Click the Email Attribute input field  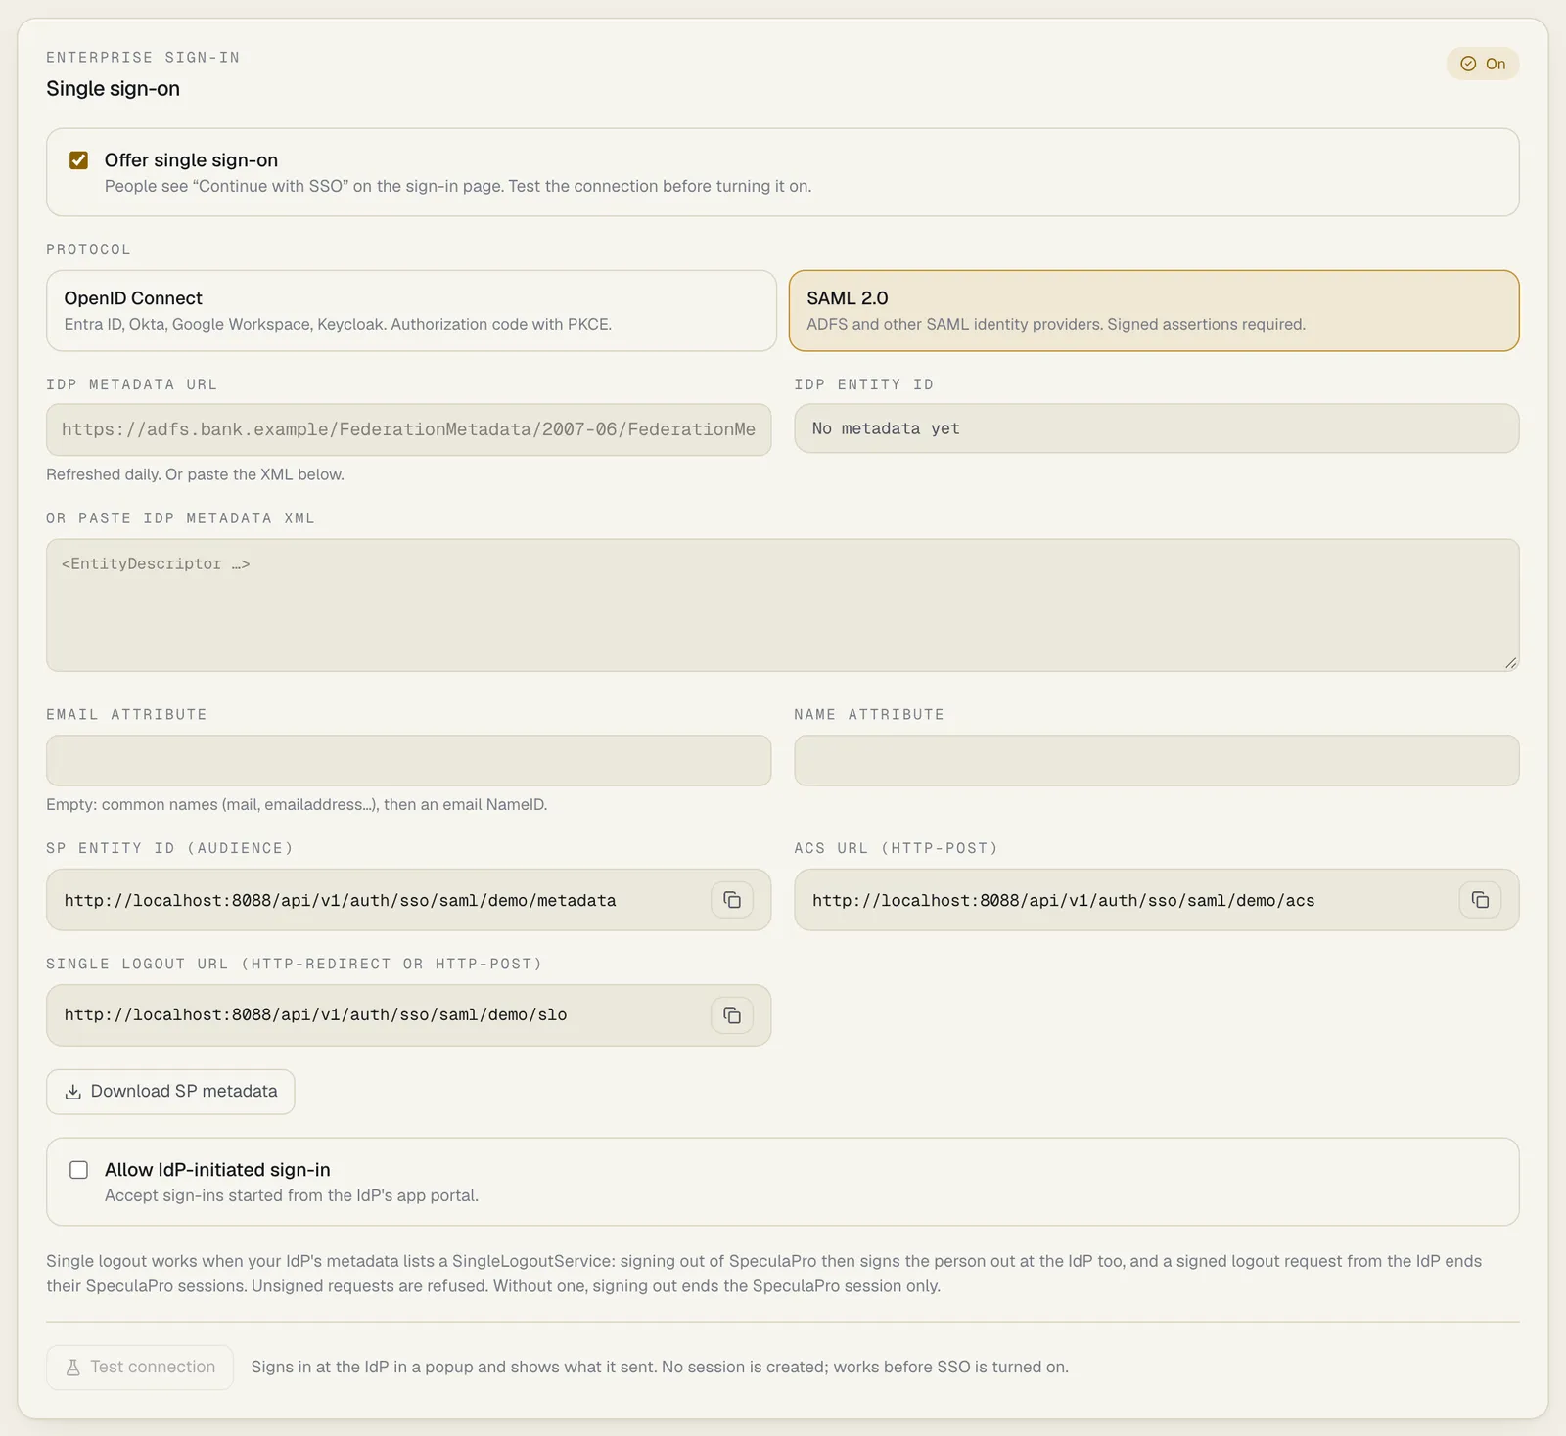(409, 761)
